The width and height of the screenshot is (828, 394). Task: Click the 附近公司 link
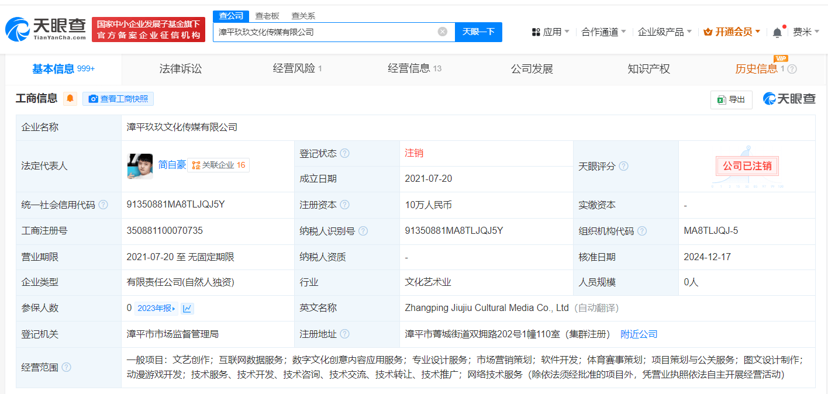(639, 334)
